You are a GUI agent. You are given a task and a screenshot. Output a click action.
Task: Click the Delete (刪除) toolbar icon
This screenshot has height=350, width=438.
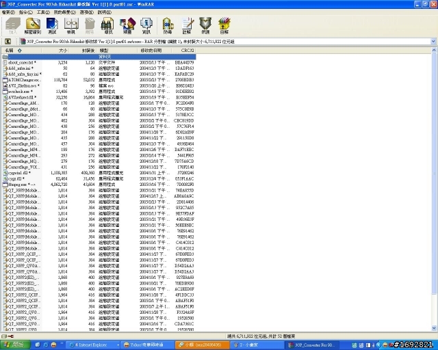click(90, 26)
